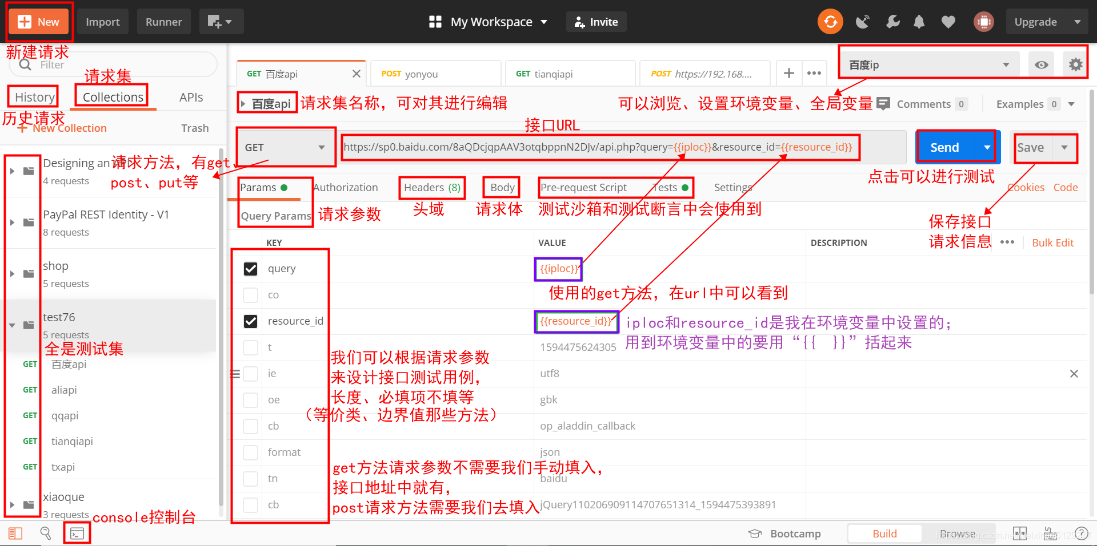Delete the ie parameter row
The width and height of the screenshot is (1097, 546).
1074,374
